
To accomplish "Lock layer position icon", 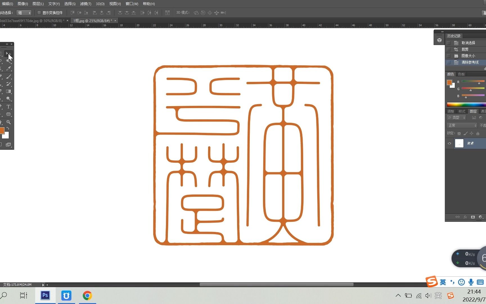I will pyautogui.click(x=472, y=133).
